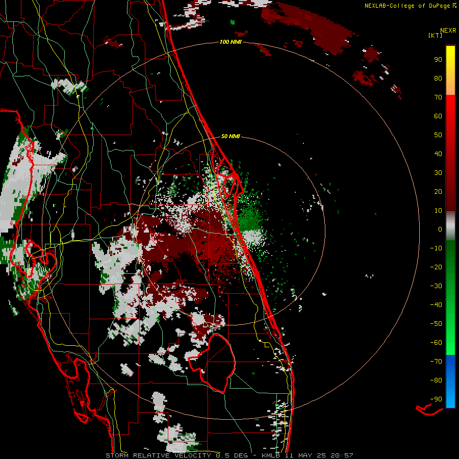Screen dimensions: 459x459
Task: Click the 90 value on velocity legend
Action: pos(438,60)
